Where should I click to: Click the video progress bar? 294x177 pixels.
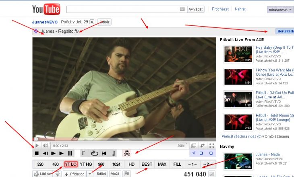pos(124,139)
